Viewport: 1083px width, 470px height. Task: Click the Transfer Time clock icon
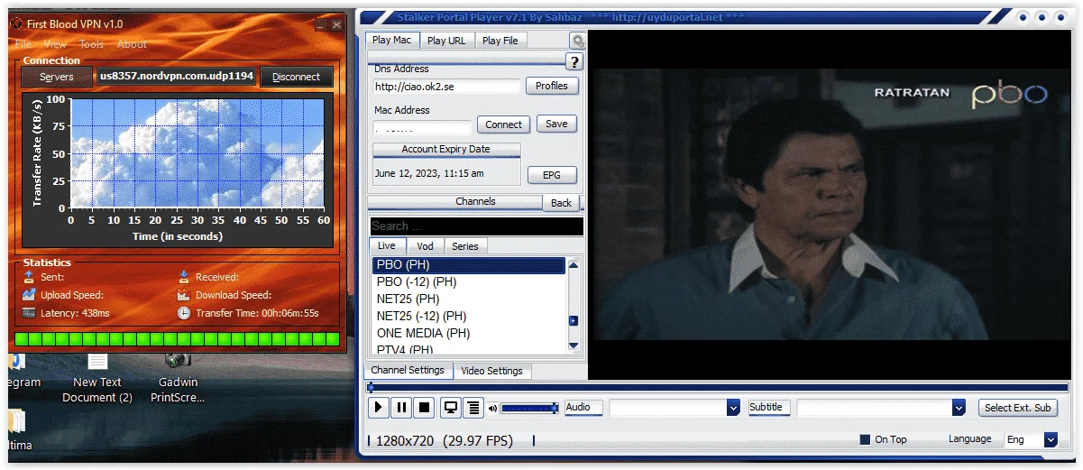coord(184,313)
